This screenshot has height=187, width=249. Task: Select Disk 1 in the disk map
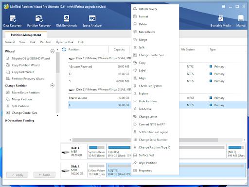[74, 152]
